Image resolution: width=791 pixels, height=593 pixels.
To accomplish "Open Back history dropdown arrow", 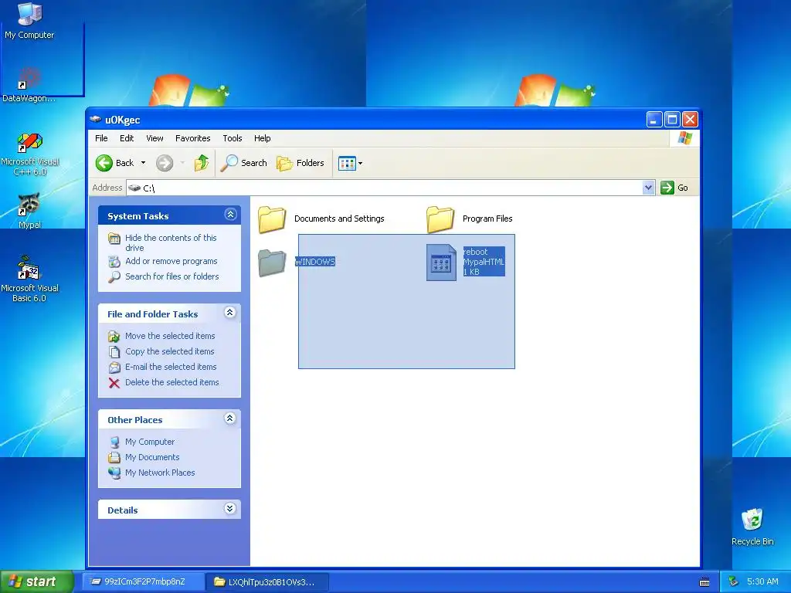I will click(143, 163).
